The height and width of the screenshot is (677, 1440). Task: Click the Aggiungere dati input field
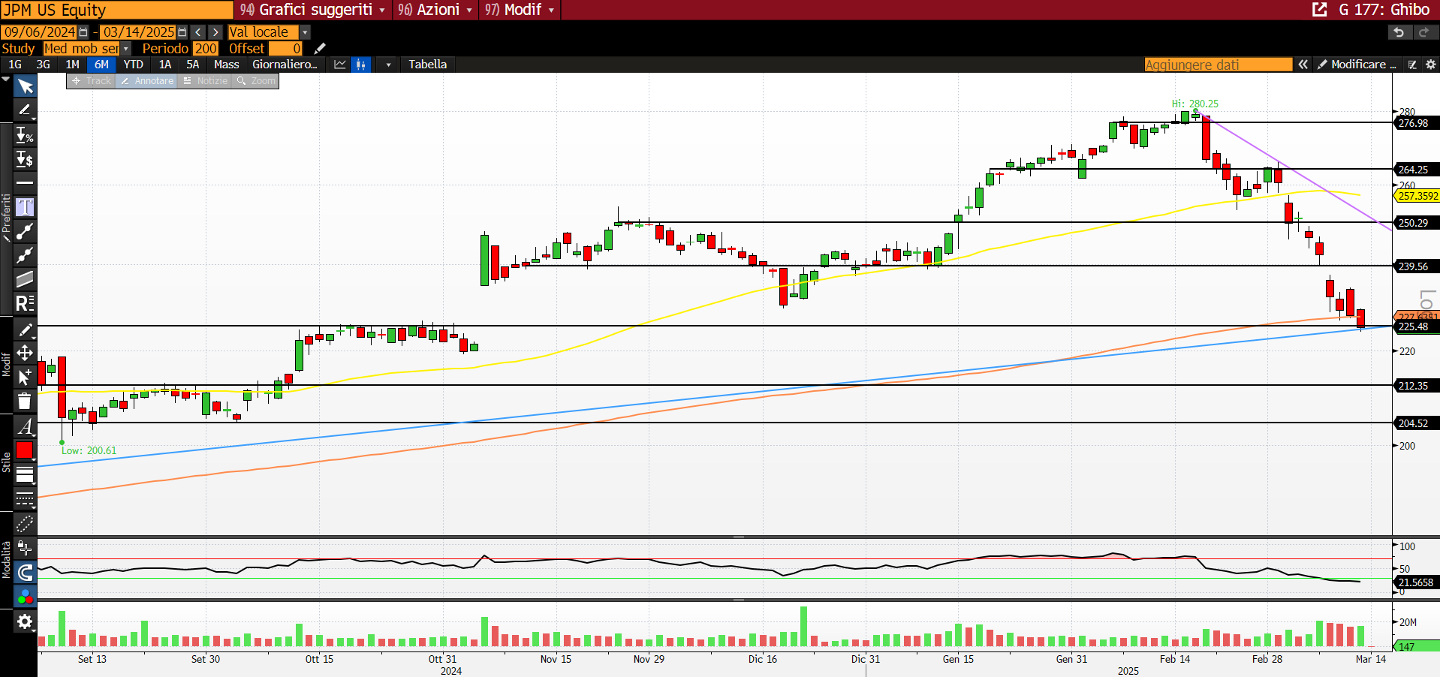[1219, 65]
